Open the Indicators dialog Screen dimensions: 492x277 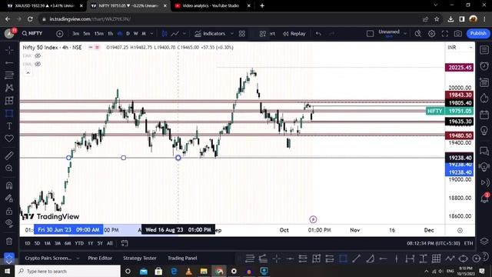tap(210, 34)
